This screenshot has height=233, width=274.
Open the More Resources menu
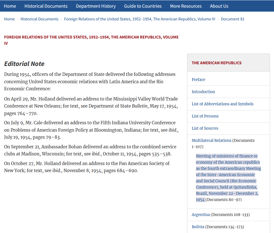click(x=186, y=6)
